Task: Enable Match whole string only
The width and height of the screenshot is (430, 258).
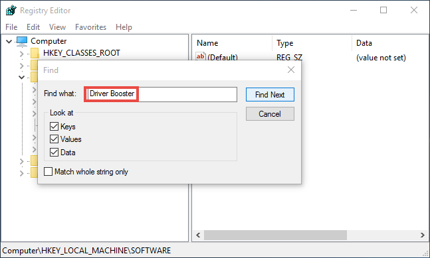Action: click(49, 172)
